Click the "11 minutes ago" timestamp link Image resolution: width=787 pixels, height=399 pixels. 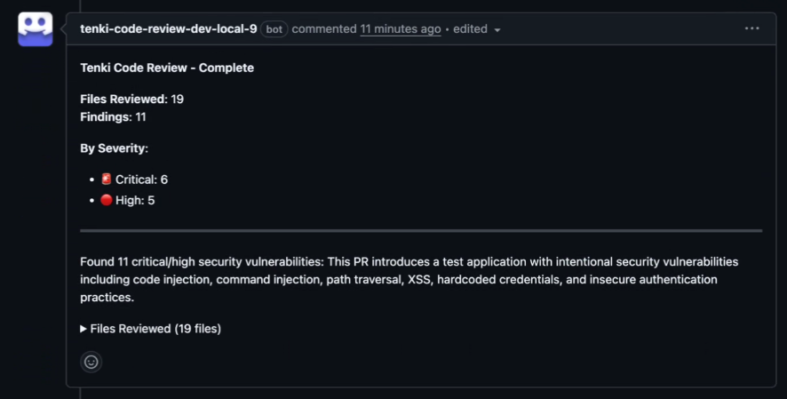pos(400,28)
